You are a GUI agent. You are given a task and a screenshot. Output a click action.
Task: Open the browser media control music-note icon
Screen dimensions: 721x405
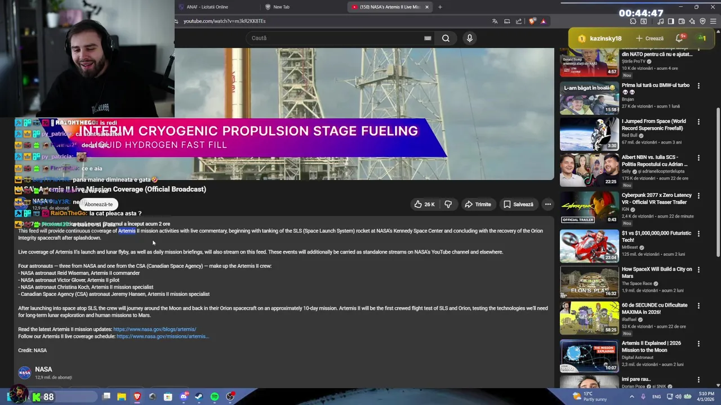tap(661, 21)
